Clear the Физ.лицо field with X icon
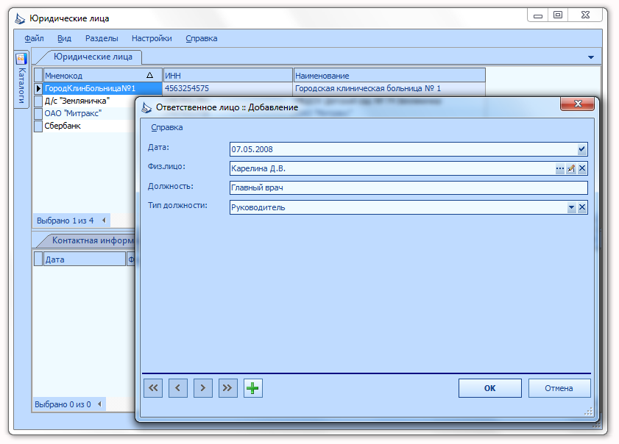Screen dimensions: 619x444 (x=582, y=168)
